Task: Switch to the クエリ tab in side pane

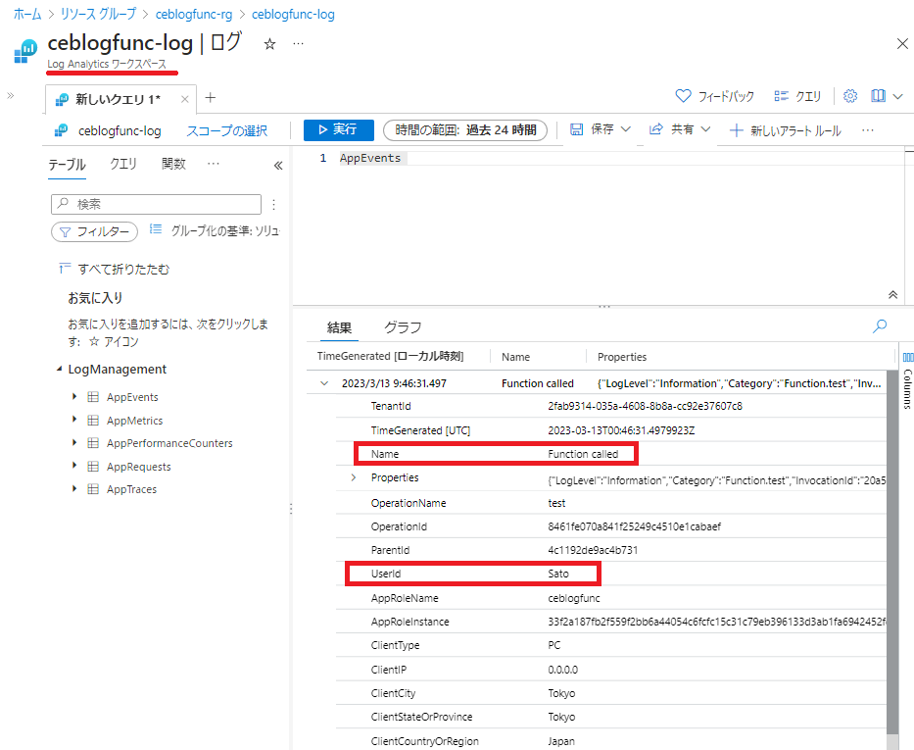Action: pos(123,164)
